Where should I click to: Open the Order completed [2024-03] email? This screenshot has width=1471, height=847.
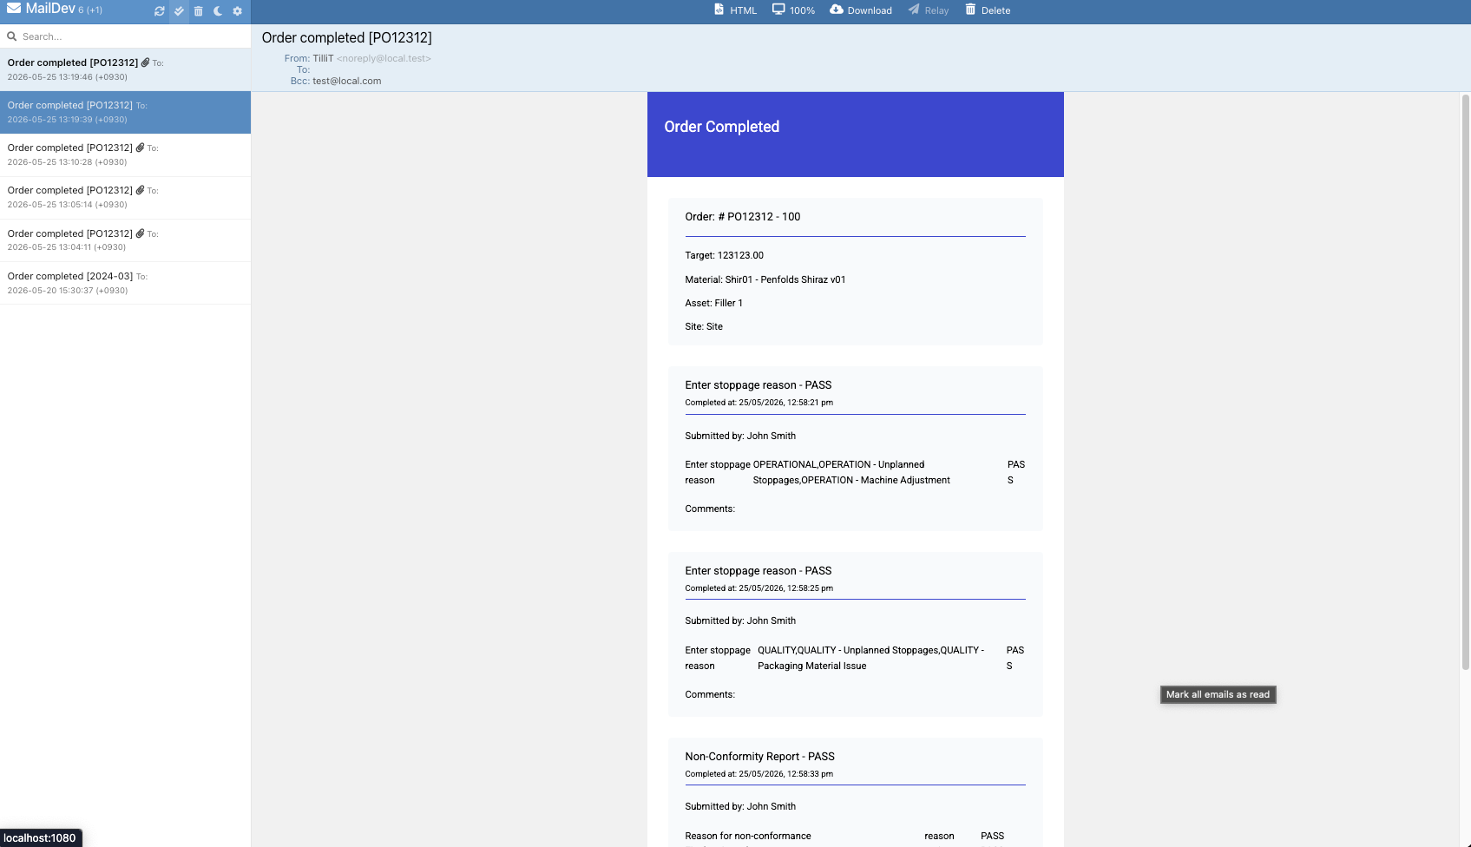(x=125, y=283)
